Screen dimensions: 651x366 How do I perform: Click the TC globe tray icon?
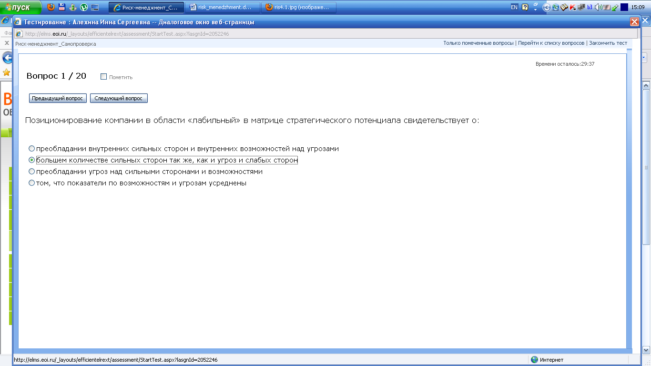point(555,7)
